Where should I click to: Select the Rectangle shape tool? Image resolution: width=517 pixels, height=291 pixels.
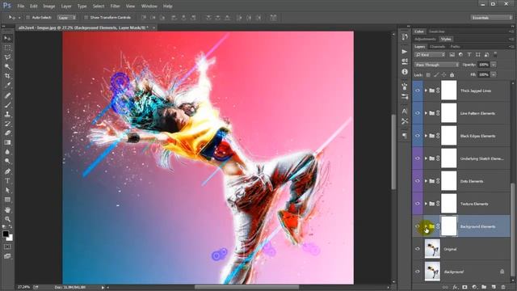coord(7,200)
